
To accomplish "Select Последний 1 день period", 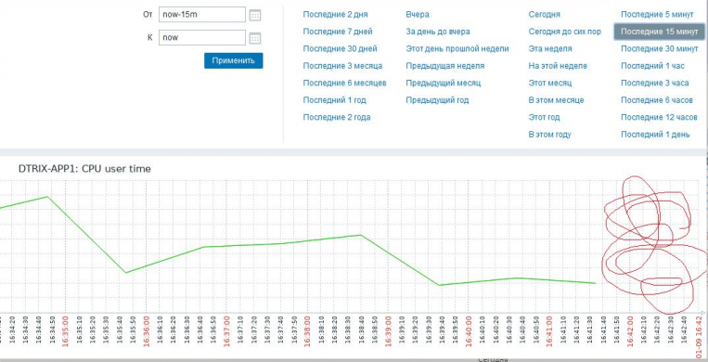I will click(x=655, y=135).
